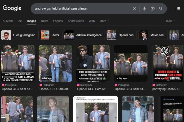Open second-row close-up image behind glass reflection

pos(53,109)
